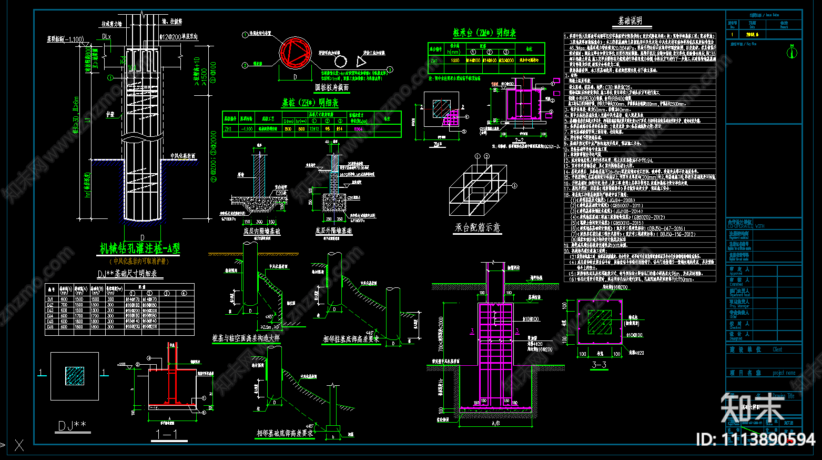Image resolution: width=822 pixels, height=460 pixels.
Task: Select the label '承台配筋示意'
Action: 478,227
